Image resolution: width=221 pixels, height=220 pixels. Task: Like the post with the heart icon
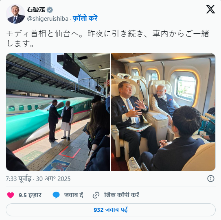pos(11,195)
